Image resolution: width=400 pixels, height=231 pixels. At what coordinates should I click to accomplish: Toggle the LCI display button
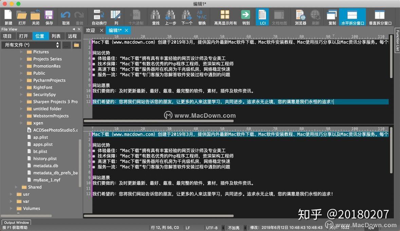pyautogui.click(x=262, y=16)
